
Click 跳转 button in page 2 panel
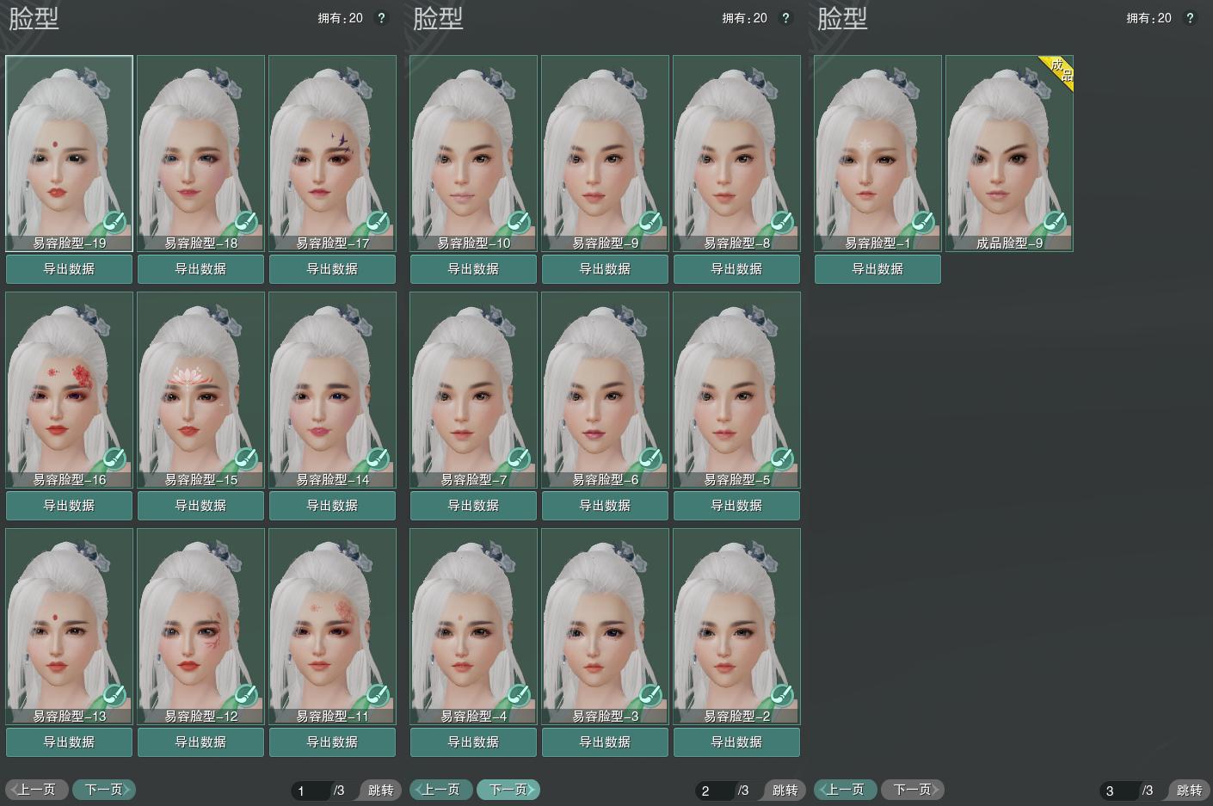(784, 791)
